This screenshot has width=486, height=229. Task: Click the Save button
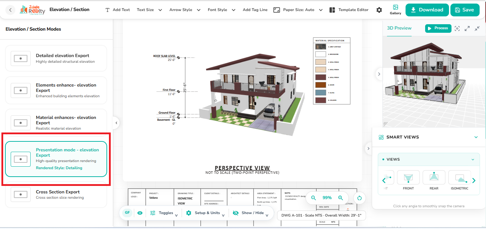point(465,10)
